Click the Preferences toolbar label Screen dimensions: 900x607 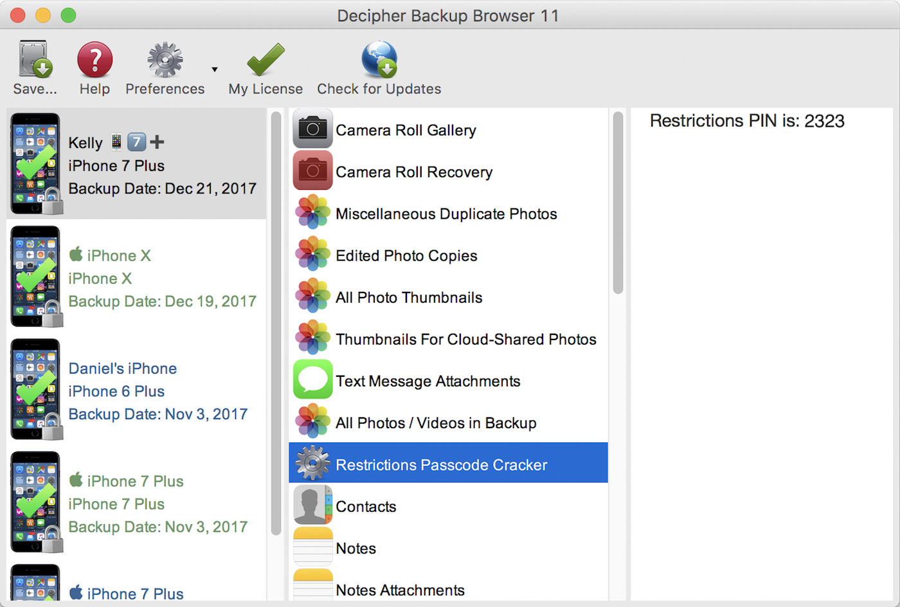165,89
